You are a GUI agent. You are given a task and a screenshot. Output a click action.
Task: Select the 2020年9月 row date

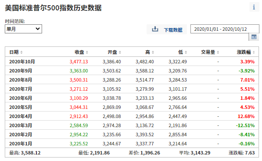point(20,71)
